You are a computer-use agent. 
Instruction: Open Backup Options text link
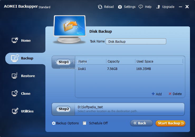pyautogui.click(x=67, y=123)
